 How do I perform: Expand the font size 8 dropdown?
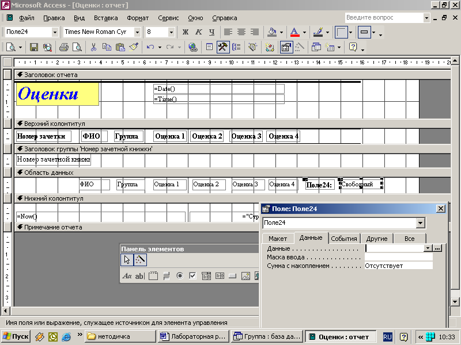click(171, 32)
